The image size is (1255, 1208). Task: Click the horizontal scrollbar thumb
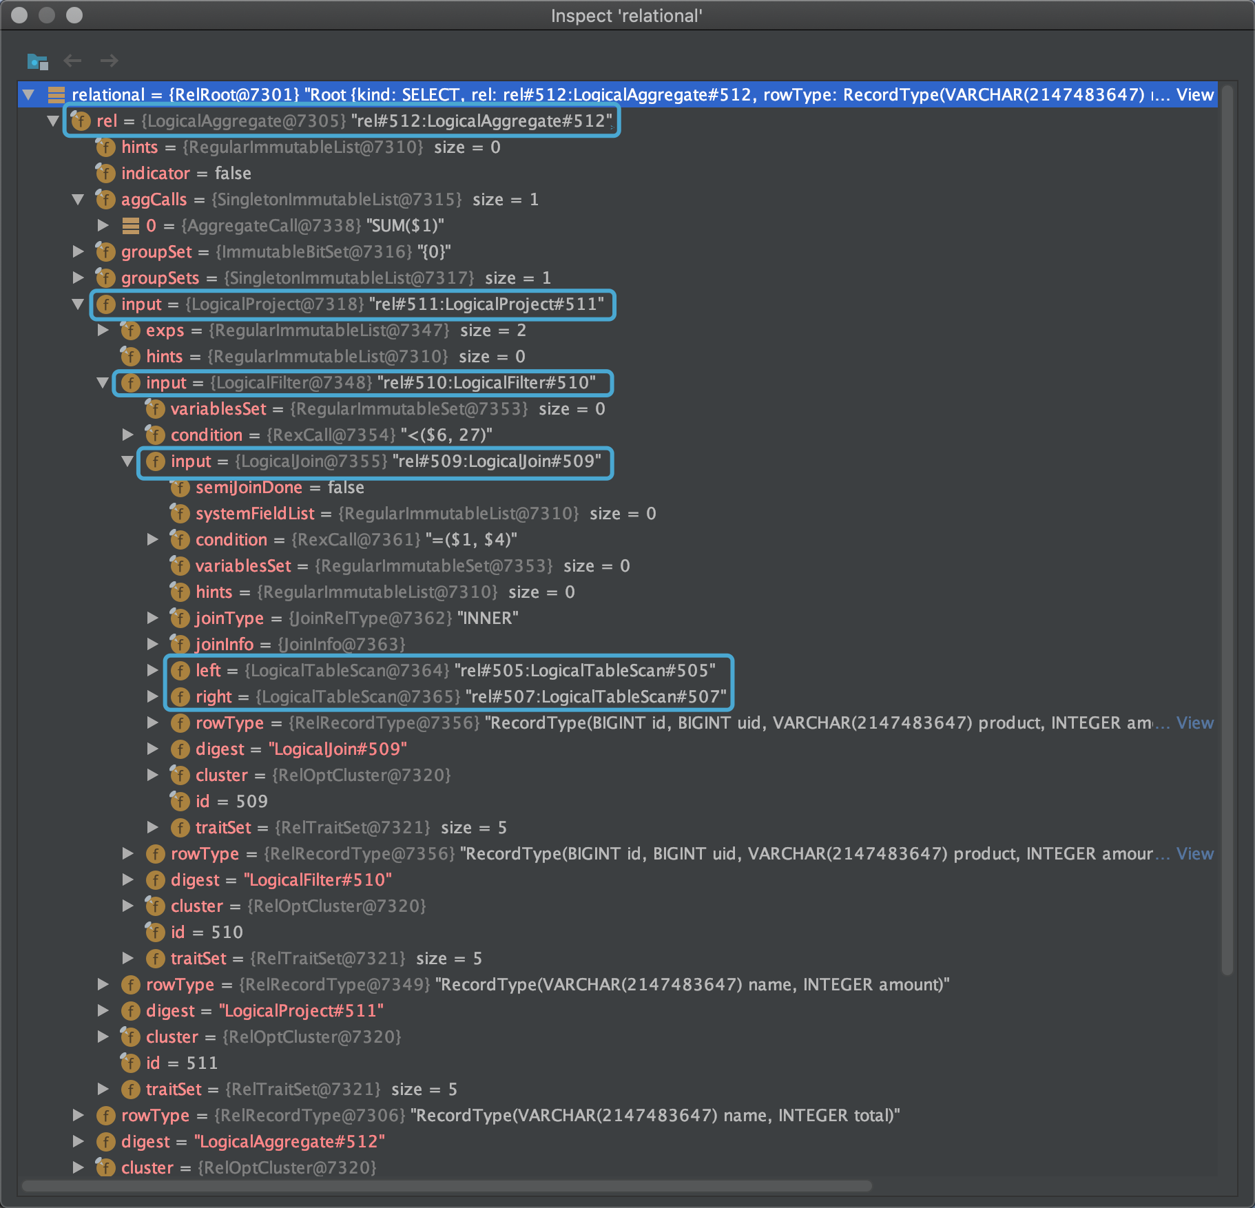coord(447,1186)
